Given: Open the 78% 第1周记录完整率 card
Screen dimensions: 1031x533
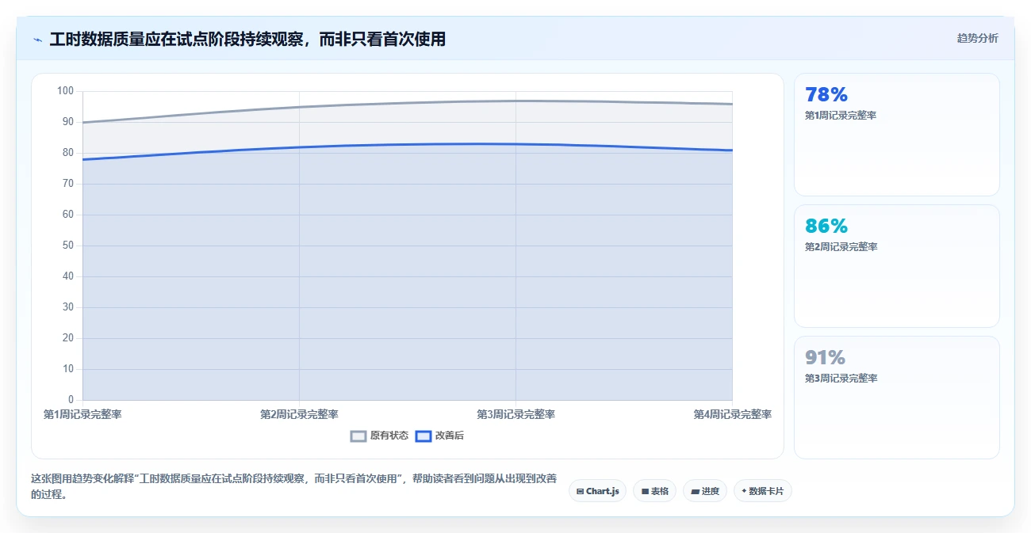Looking at the screenshot, I should (896, 135).
